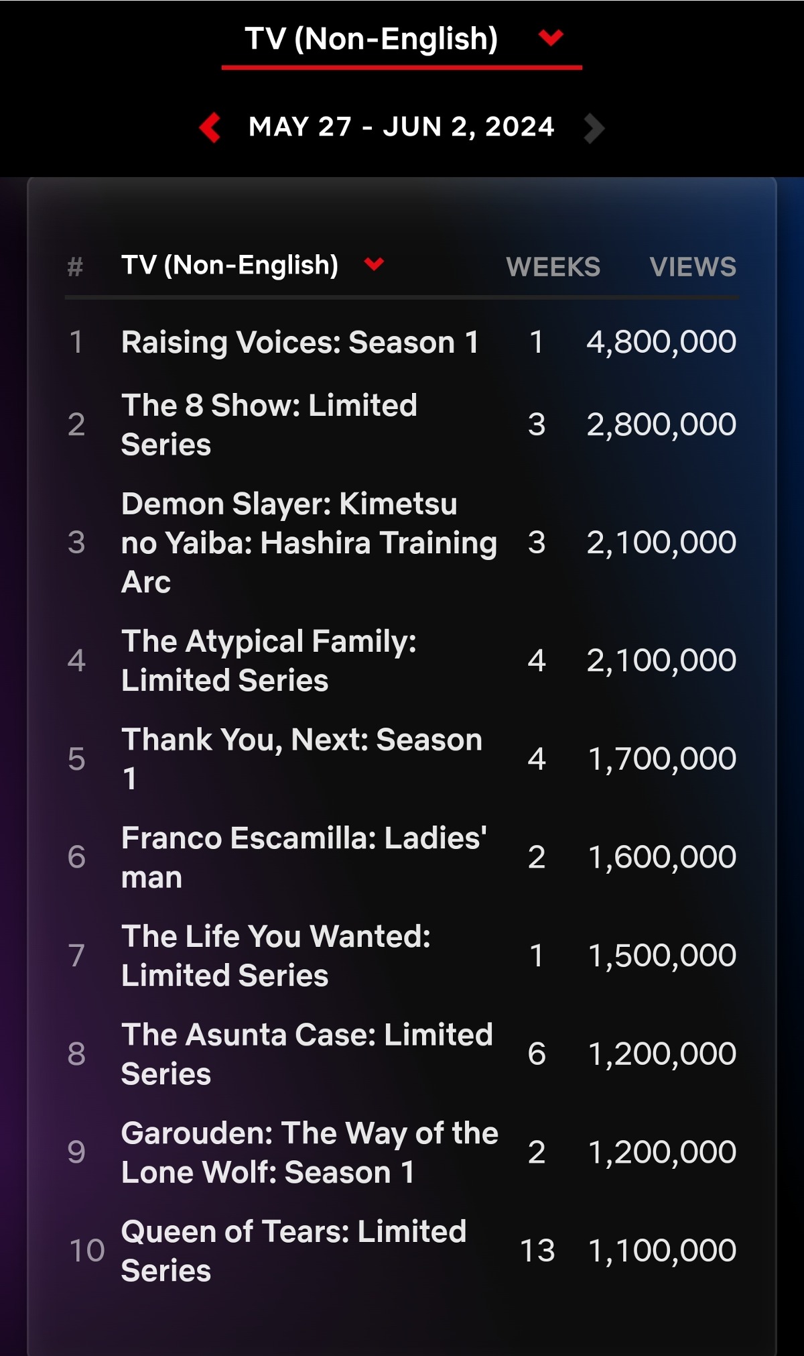Click the MAY 27 - JUN 2, 2024 date range
Viewport: 804px width, 1356px height.
click(x=401, y=127)
